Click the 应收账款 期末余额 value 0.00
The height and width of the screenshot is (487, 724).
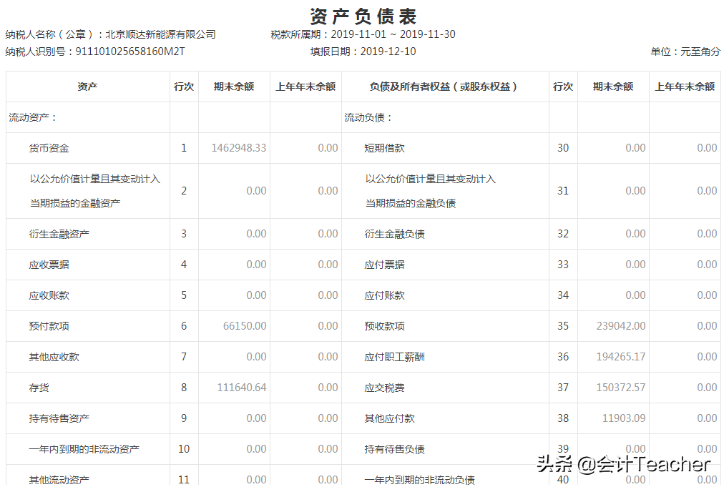[x=256, y=295]
